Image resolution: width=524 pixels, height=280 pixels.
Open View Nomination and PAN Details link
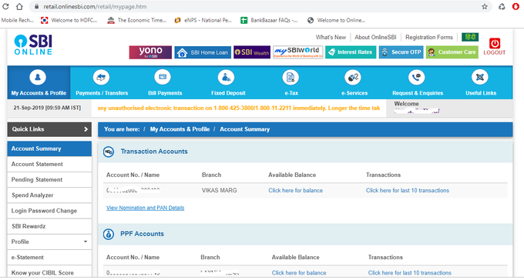pyautogui.click(x=146, y=208)
